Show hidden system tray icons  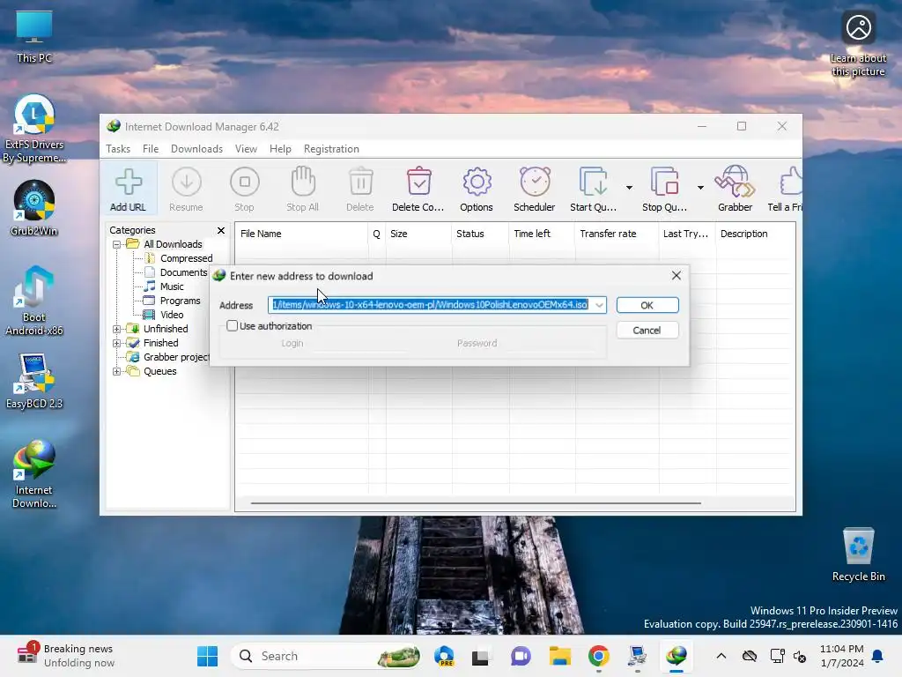(x=721, y=656)
